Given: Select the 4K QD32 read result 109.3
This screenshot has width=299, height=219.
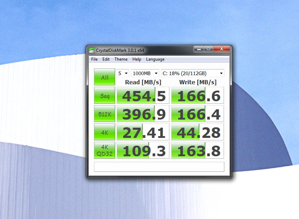Looking at the screenshot, I should (143, 150).
